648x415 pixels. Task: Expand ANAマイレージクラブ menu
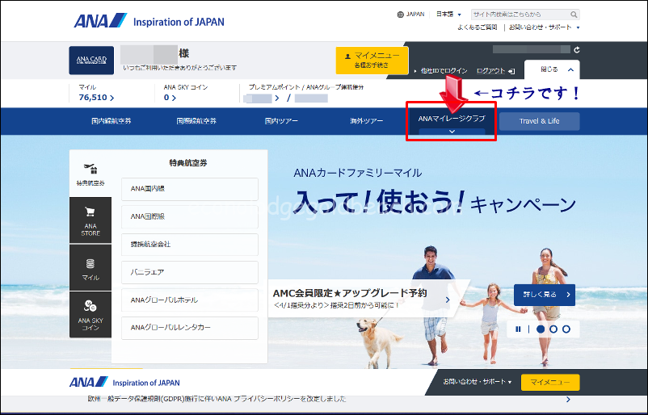452,121
